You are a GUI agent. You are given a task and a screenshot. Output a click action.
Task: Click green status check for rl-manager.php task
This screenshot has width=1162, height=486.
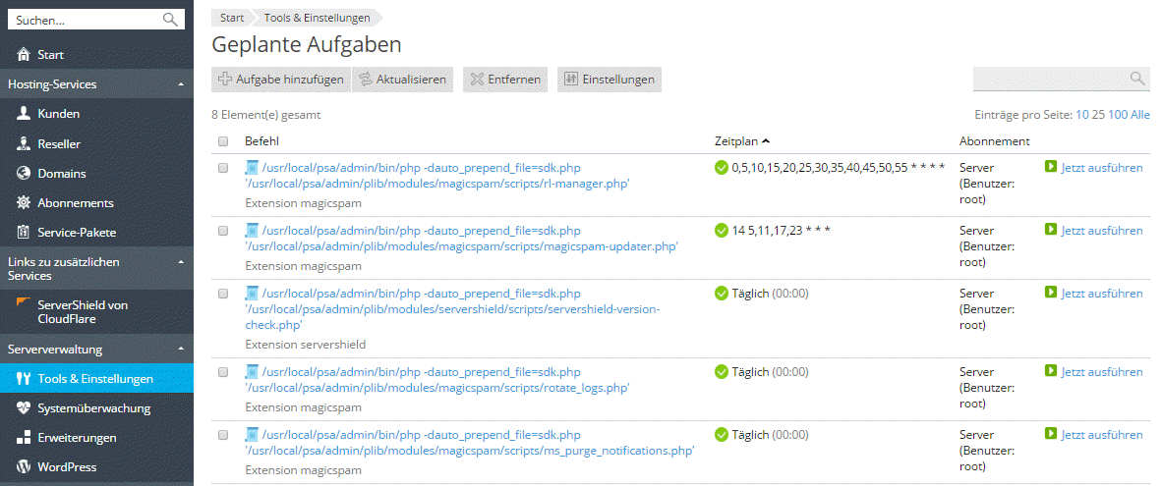pyautogui.click(x=721, y=168)
